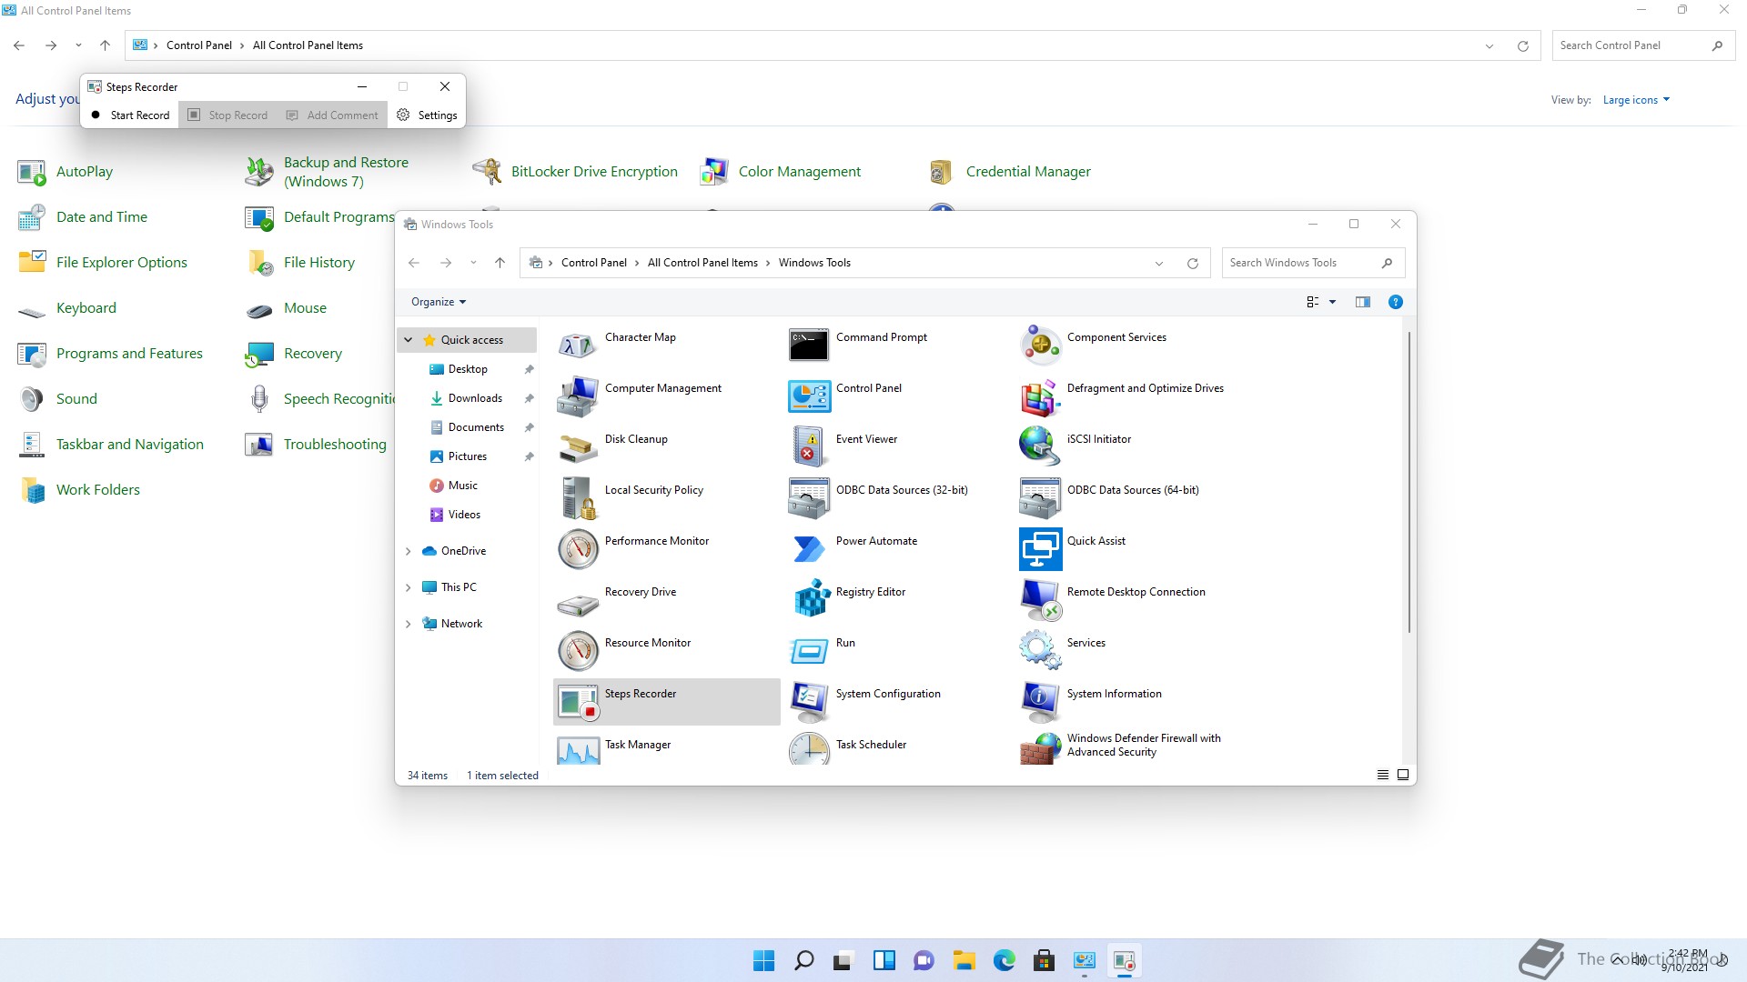Image resolution: width=1747 pixels, height=982 pixels.
Task: Open Performance Monitor icon
Action: (578, 548)
